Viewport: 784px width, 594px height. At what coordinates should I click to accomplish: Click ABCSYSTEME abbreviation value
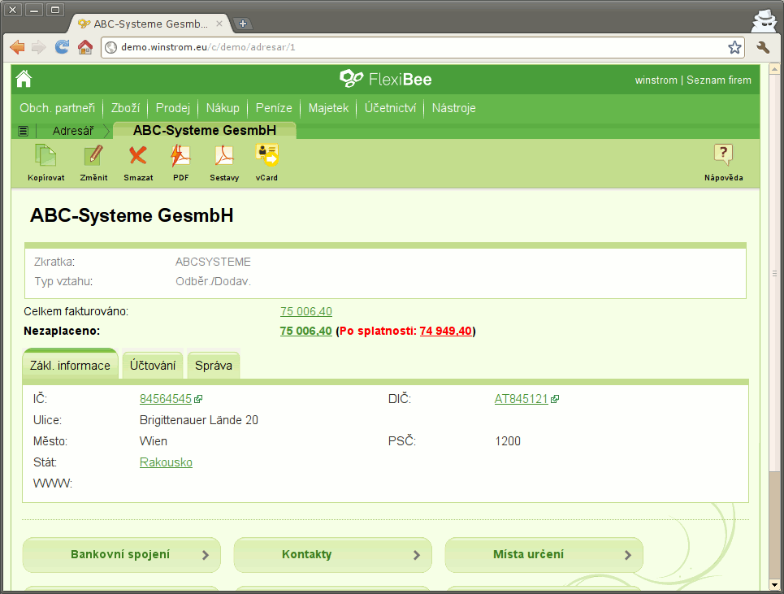pos(213,262)
